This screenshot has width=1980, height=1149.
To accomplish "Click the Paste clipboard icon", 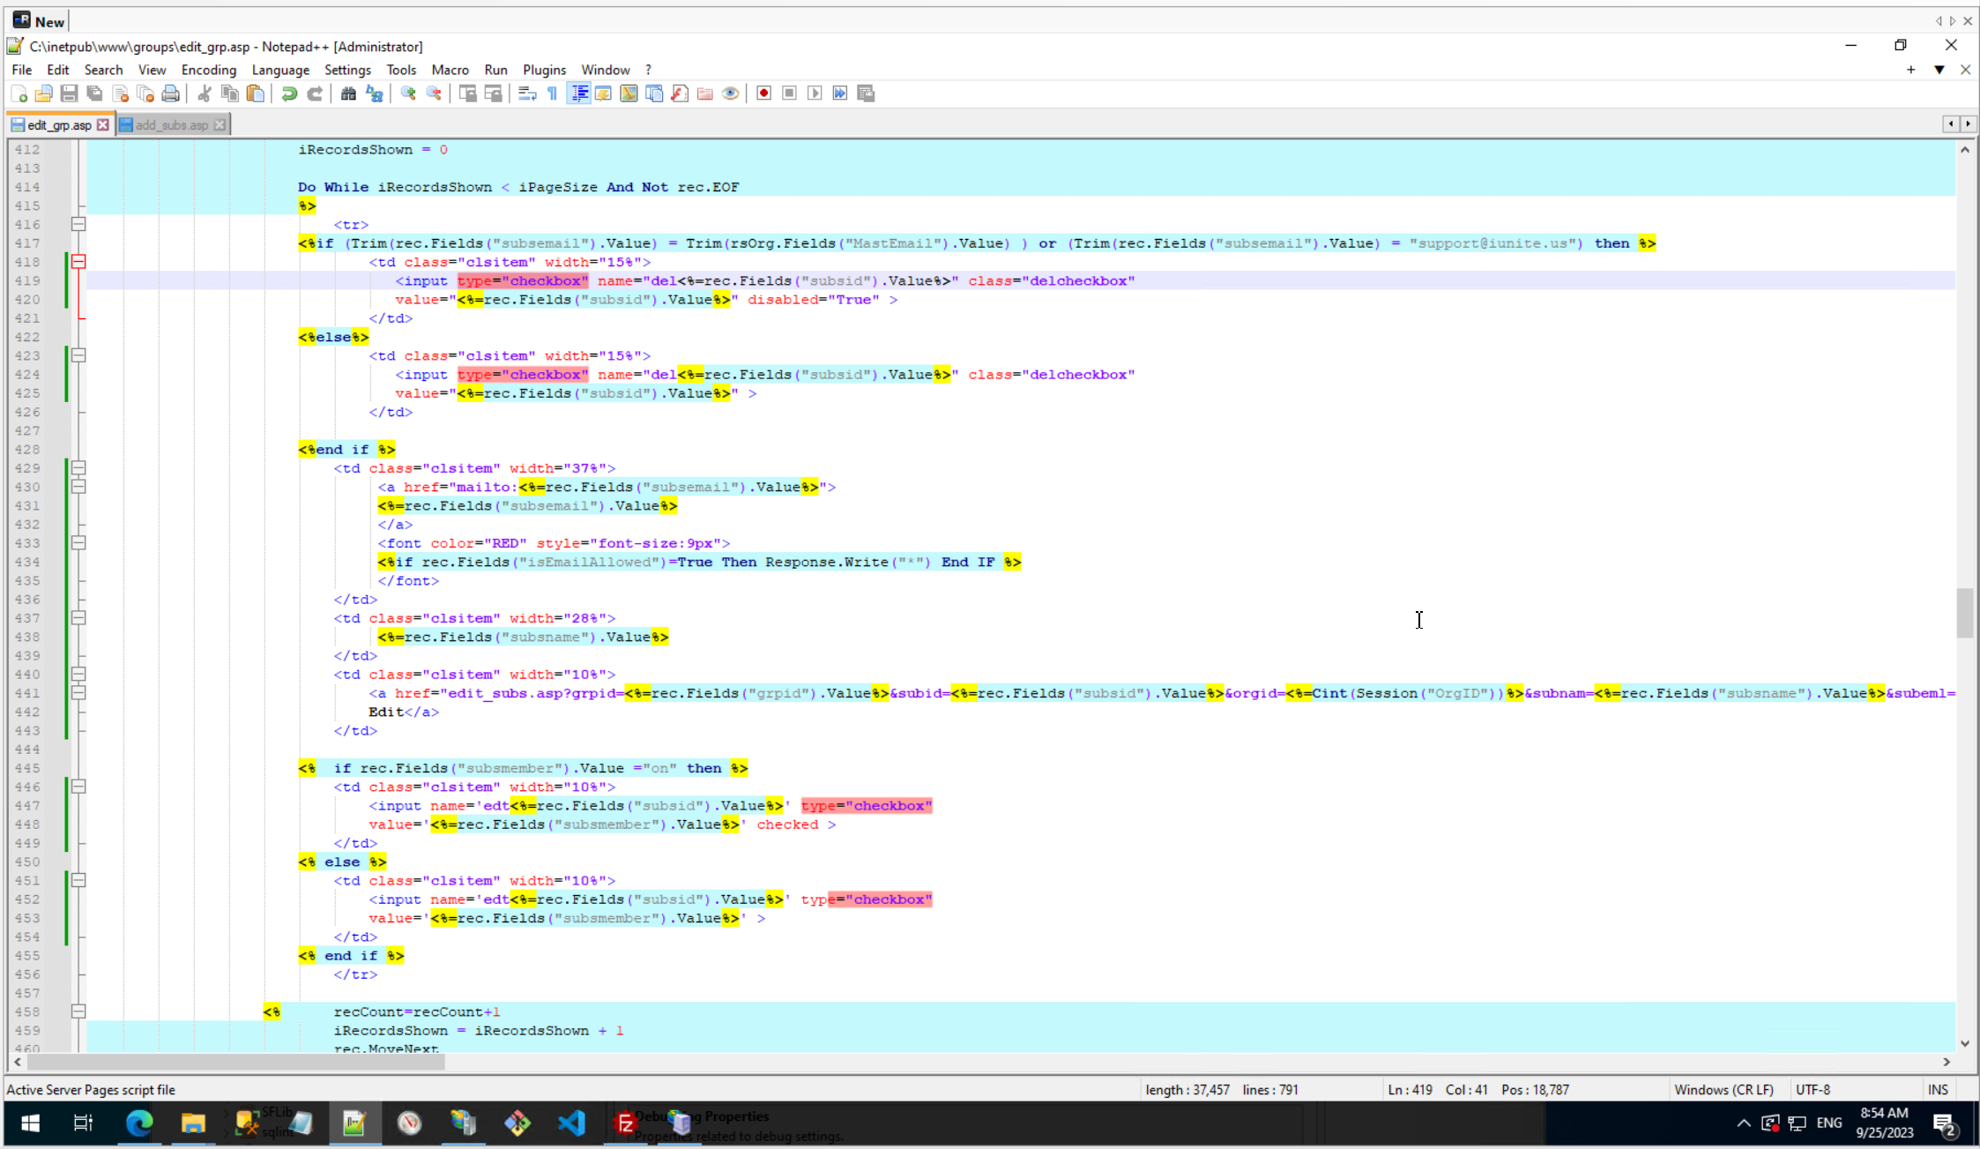I will (256, 93).
